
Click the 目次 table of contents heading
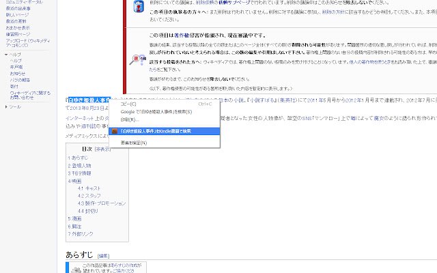point(87,149)
